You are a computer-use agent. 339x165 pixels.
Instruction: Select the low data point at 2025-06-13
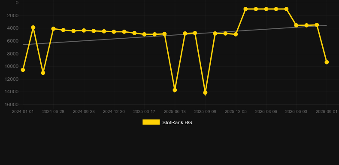coord(175,90)
